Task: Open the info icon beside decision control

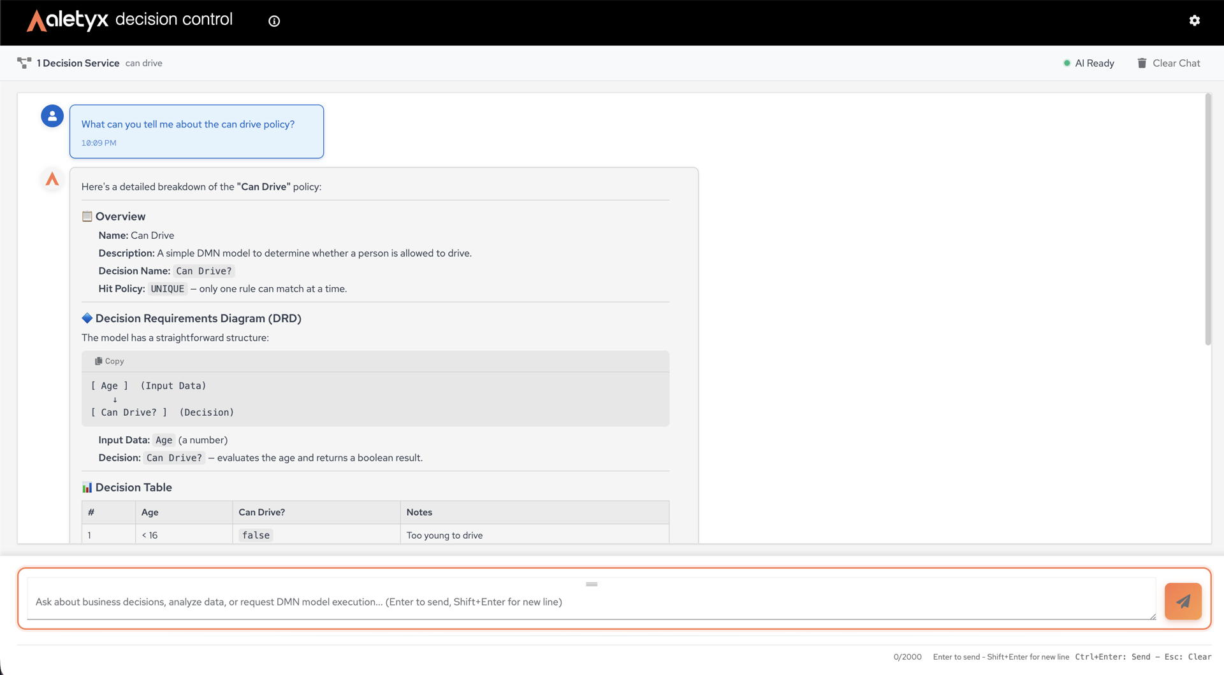Action: (x=274, y=21)
